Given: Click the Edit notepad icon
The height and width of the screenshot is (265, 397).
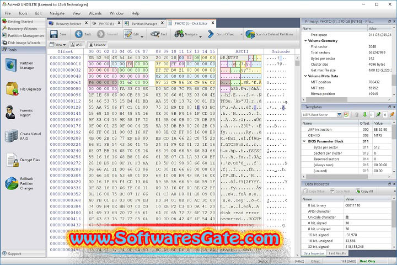Looking at the screenshot, I should click(x=128, y=34).
